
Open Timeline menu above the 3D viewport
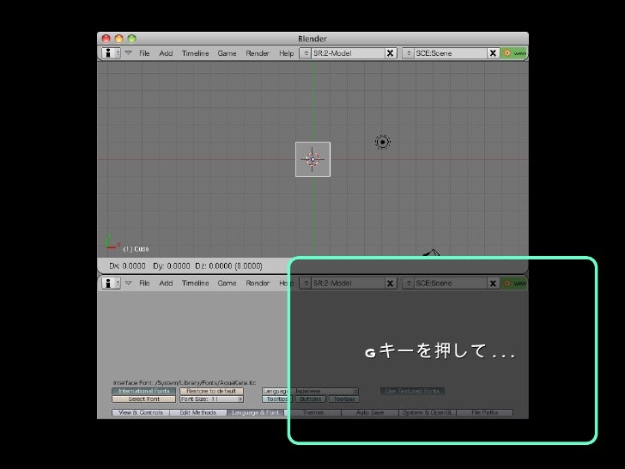click(x=196, y=53)
